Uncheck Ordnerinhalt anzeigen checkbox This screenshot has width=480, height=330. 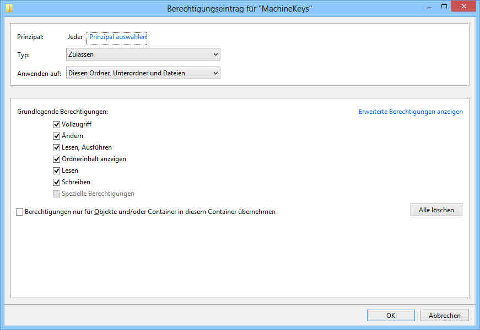pos(56,159)
